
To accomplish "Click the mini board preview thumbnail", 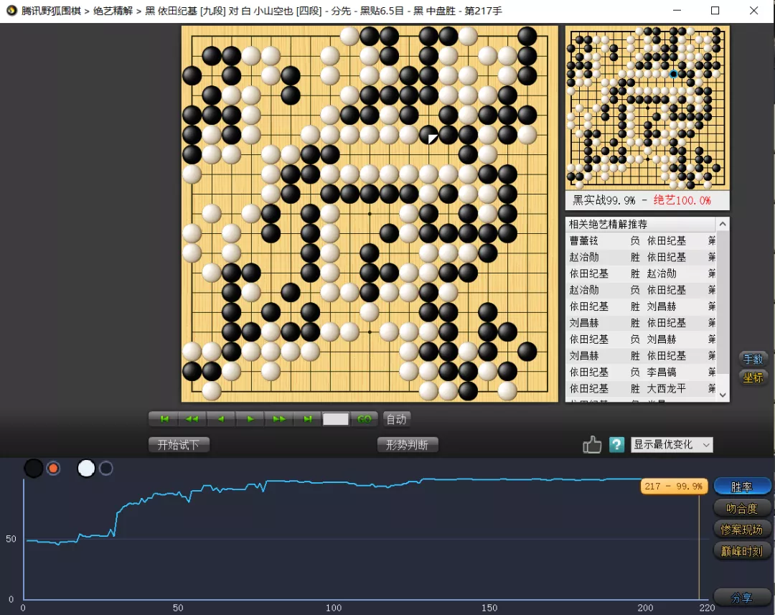I will click(647, 108).
